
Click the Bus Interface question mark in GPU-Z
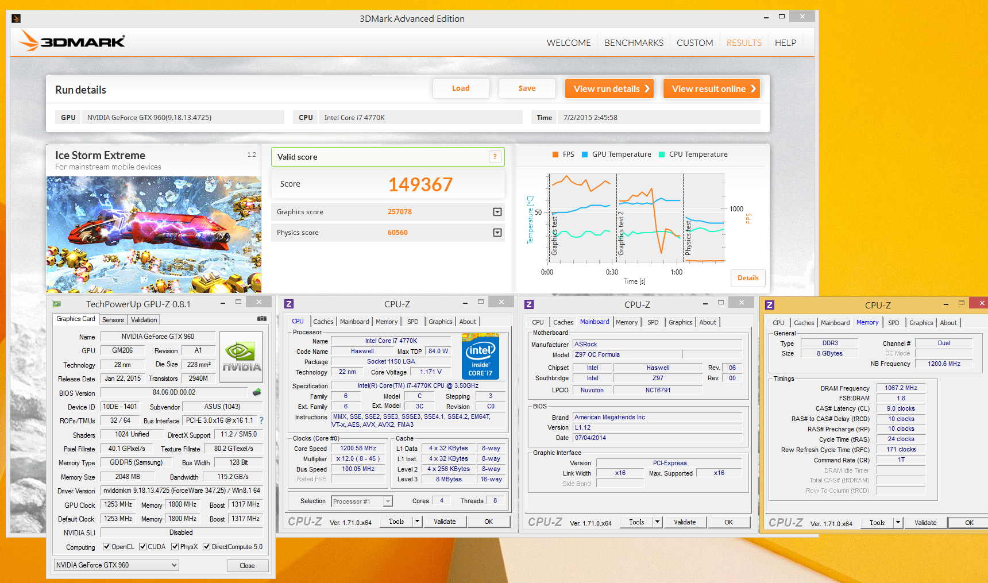(x=261, y=420)
